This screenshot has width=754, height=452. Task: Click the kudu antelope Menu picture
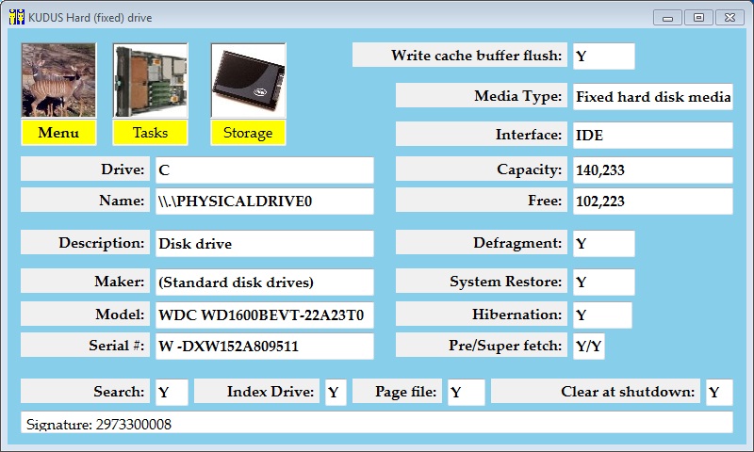click(x=58, y=81)
